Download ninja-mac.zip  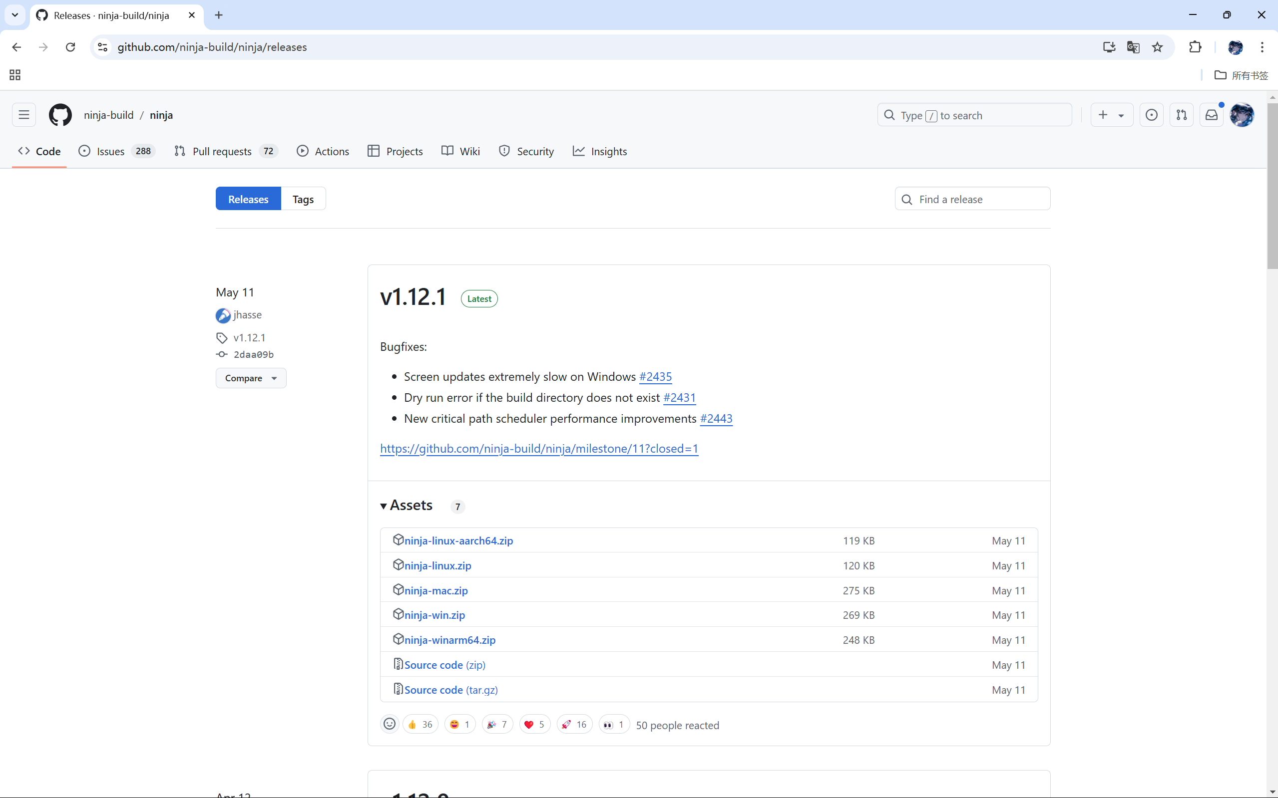click(x=436, y=590)
